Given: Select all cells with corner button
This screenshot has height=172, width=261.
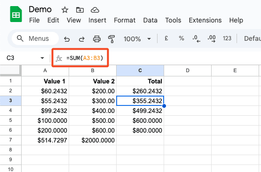Looking at the screenshot, I should 11,70.
